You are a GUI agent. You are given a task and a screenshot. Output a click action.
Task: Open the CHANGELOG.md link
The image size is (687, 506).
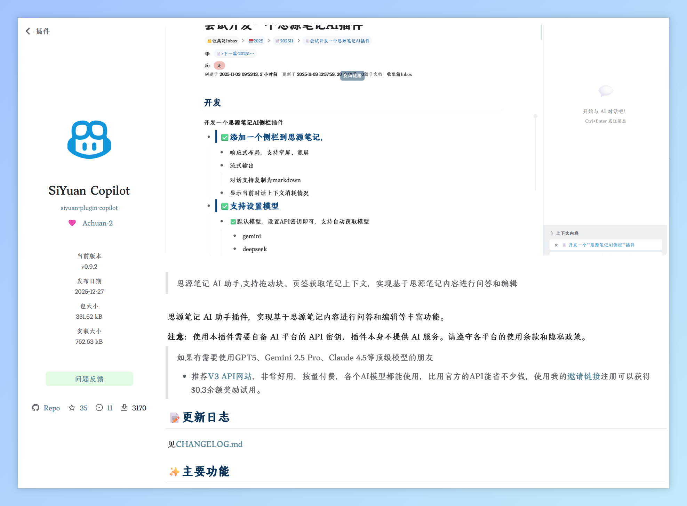[x=209, y=444]
